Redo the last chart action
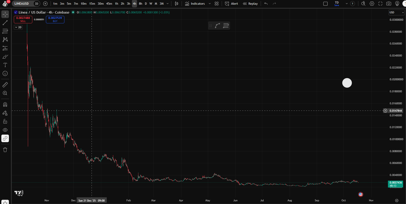The width and height of the screenshot is (406, 204). [274, 3]
